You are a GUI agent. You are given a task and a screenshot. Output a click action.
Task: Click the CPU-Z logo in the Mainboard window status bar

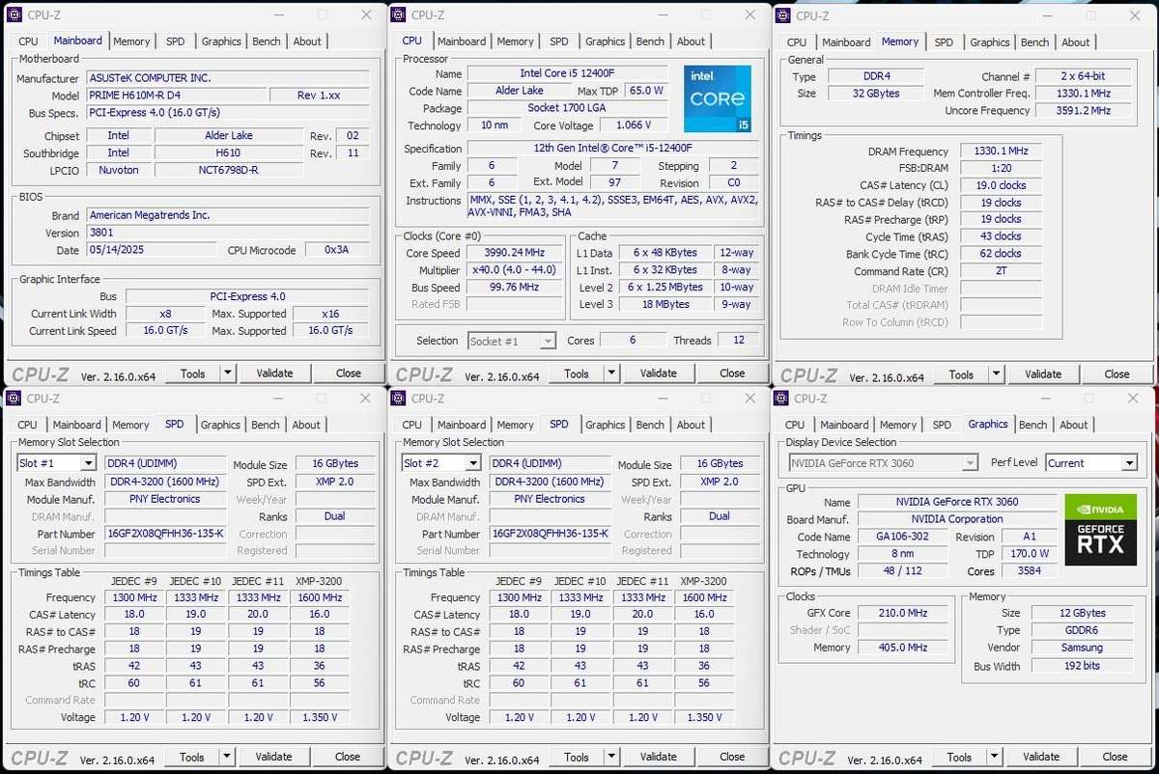(39, 373)
